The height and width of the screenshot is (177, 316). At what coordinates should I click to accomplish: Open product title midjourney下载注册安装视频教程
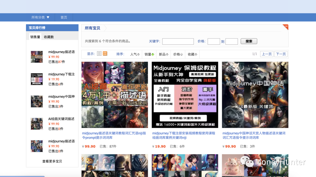(x=183, y=135)
